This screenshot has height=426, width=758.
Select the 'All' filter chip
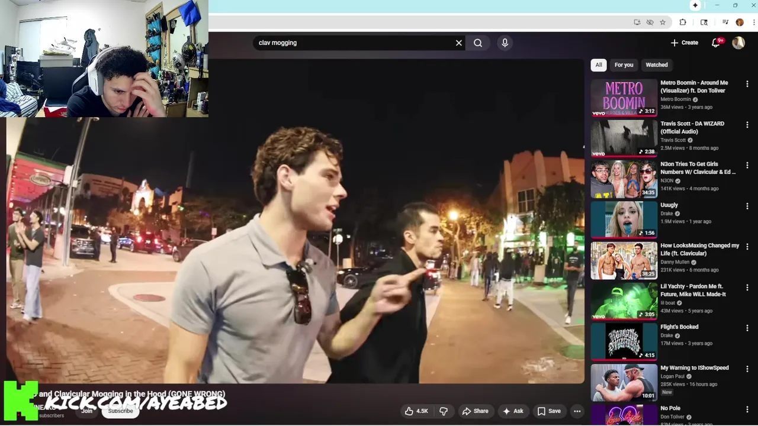coord(599,65)
